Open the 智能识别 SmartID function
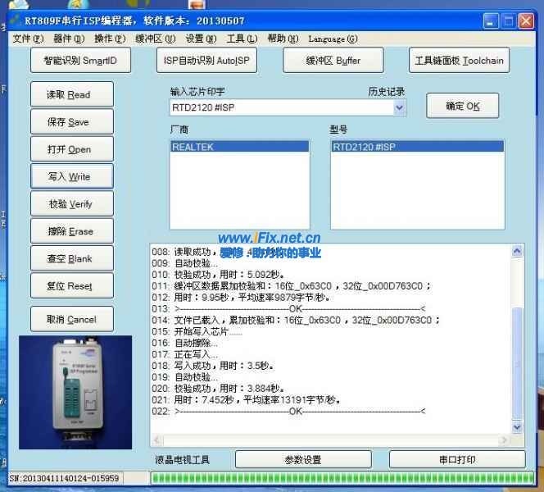 86,60
